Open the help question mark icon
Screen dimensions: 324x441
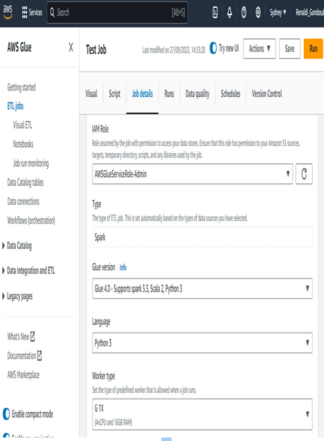(244, 13)
